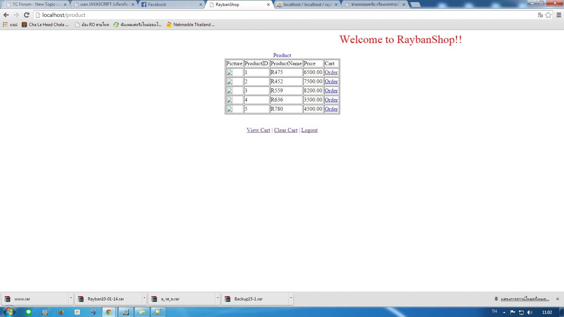Click the broken picture of product R475

click(229, 73)
